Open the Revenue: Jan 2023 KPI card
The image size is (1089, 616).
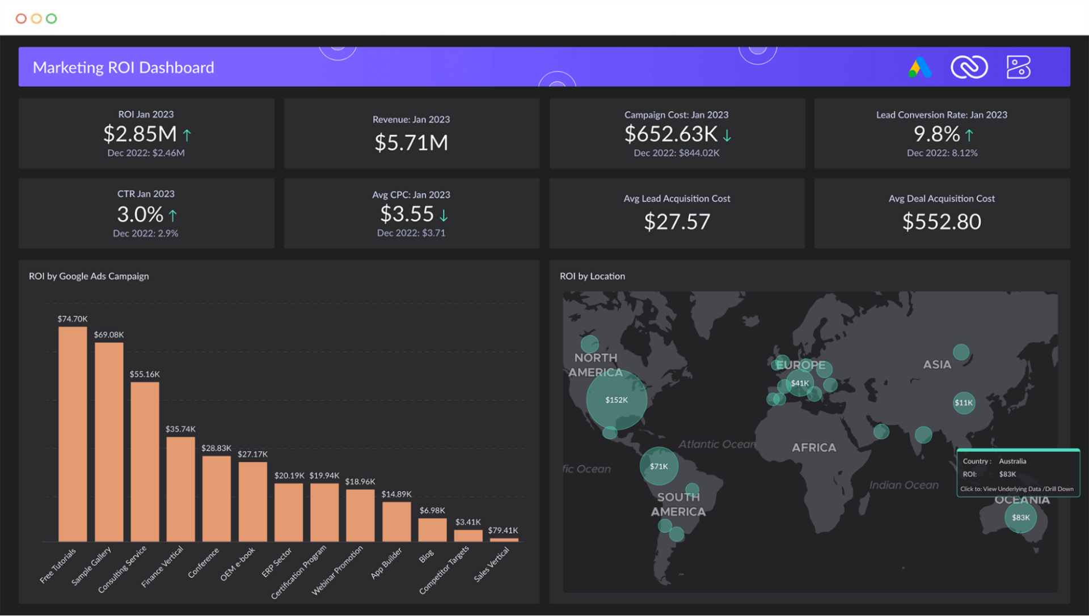pyautogui.click(x=411, y=134)
